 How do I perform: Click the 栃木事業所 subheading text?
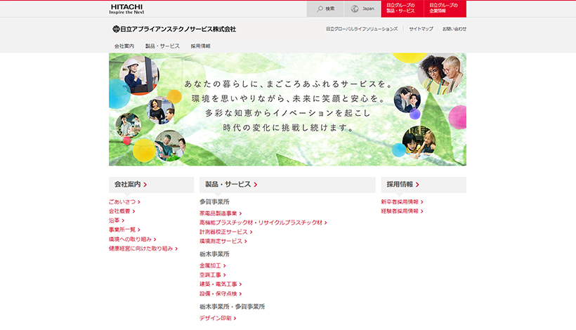pos(214,254)
